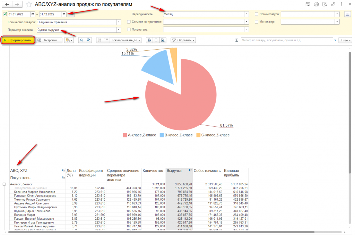Enable the Менеджер filter checkbox
The width and height of the screenshot is (355, 235).
pos(257,22)
